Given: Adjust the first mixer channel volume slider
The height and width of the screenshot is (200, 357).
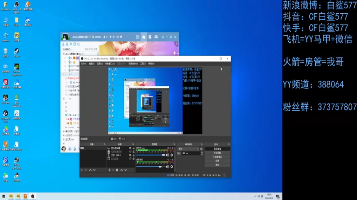Looking at the screenshot, I should click(150, 155).
